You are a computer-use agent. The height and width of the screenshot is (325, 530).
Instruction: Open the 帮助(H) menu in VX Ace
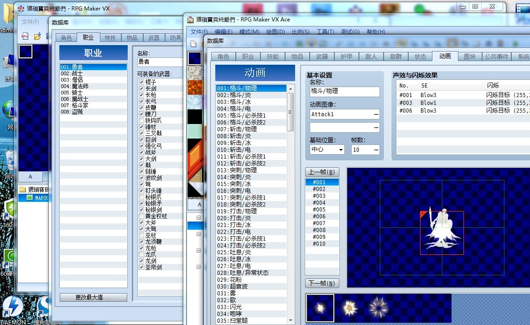[376, 32]
